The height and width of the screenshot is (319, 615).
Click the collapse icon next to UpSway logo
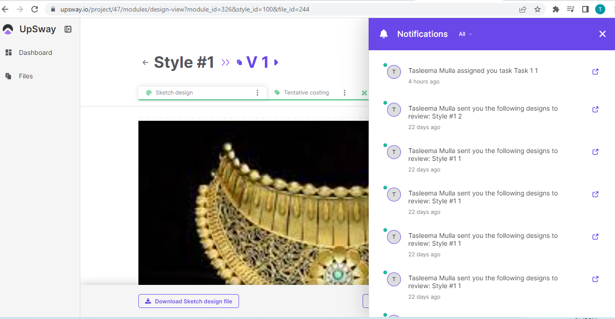68,29
